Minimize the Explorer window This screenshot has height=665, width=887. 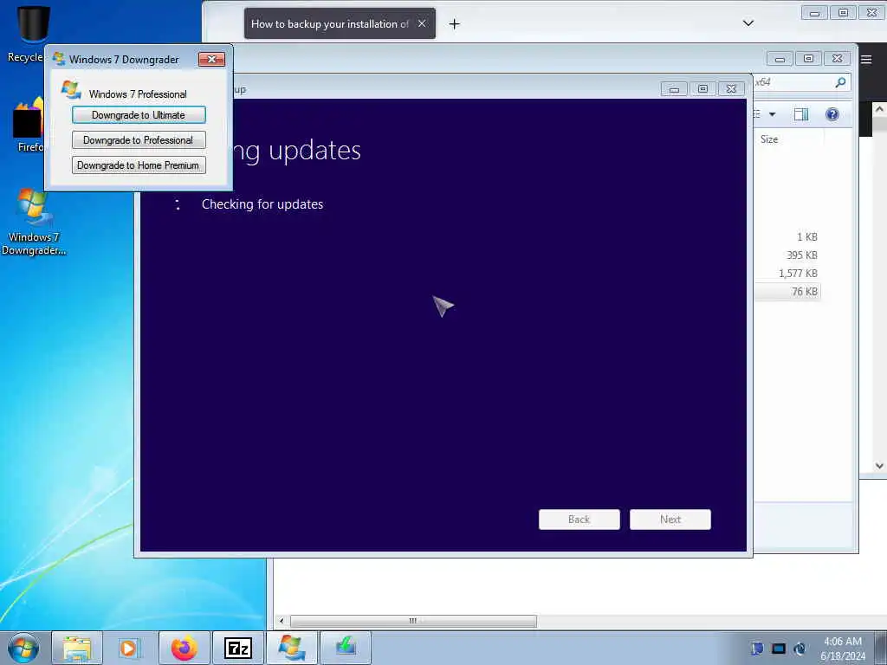[780, 58]
